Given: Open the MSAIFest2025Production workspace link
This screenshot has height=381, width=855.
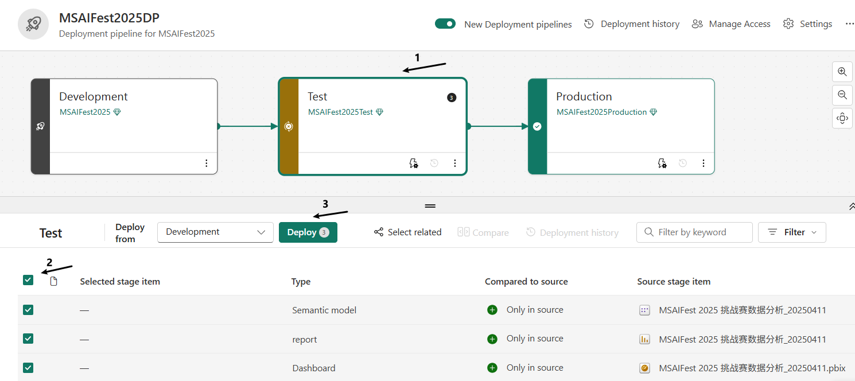Looking at the screenshot, I should [601, 112].
